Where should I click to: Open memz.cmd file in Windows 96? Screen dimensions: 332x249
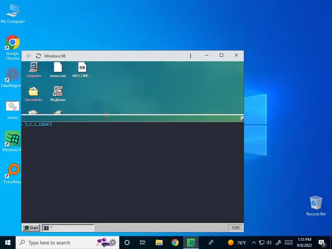pos(58,70)
